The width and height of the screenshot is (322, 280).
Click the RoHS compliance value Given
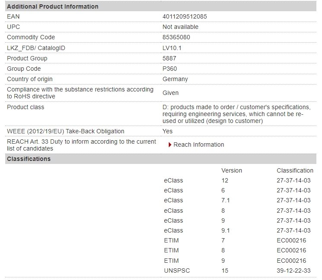[x=170, y=93]
